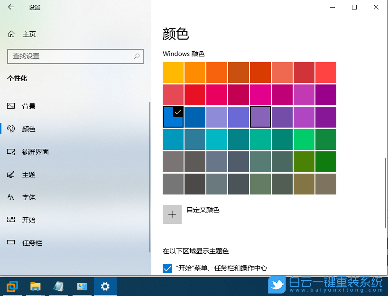Viewport: 388px width, 296px height.
Task: Uncheck '开始'菜单、任务栏和操作中心 checkbox
Action: point(167,268)
